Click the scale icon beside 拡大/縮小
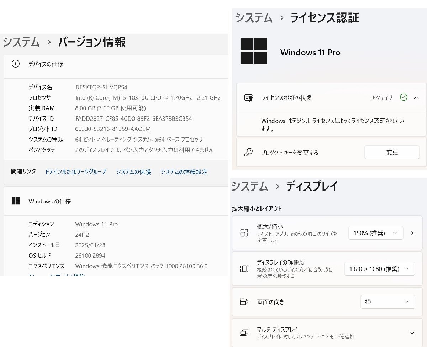 [244, 233]
